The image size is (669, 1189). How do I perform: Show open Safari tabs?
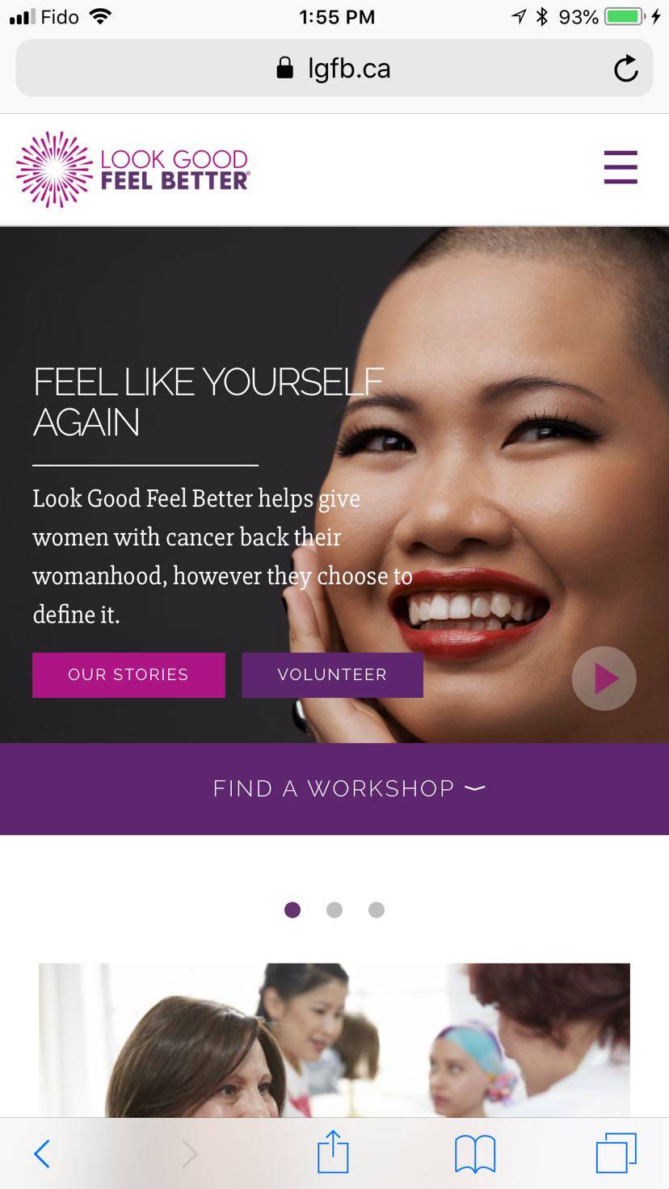click(616, 1153)
